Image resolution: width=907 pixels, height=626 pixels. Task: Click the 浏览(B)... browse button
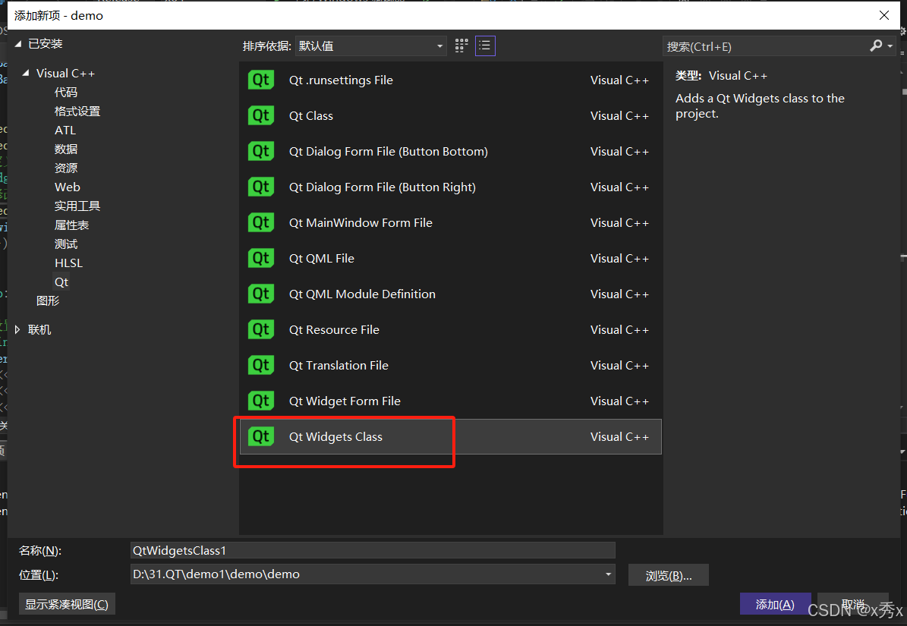[x=668, y=575]
